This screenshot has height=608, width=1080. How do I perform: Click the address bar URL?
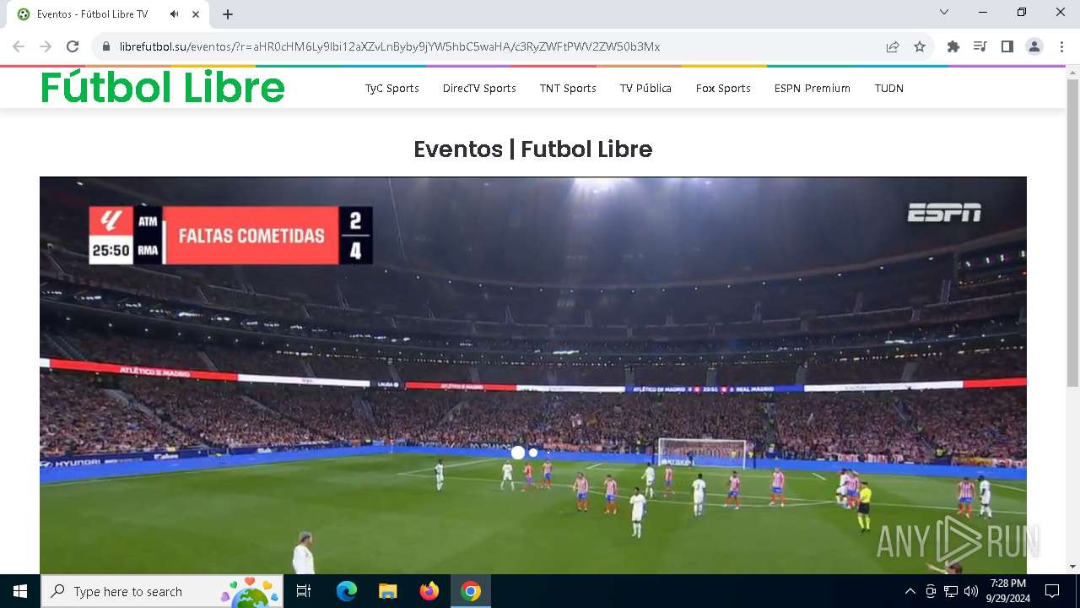(390, 46)
